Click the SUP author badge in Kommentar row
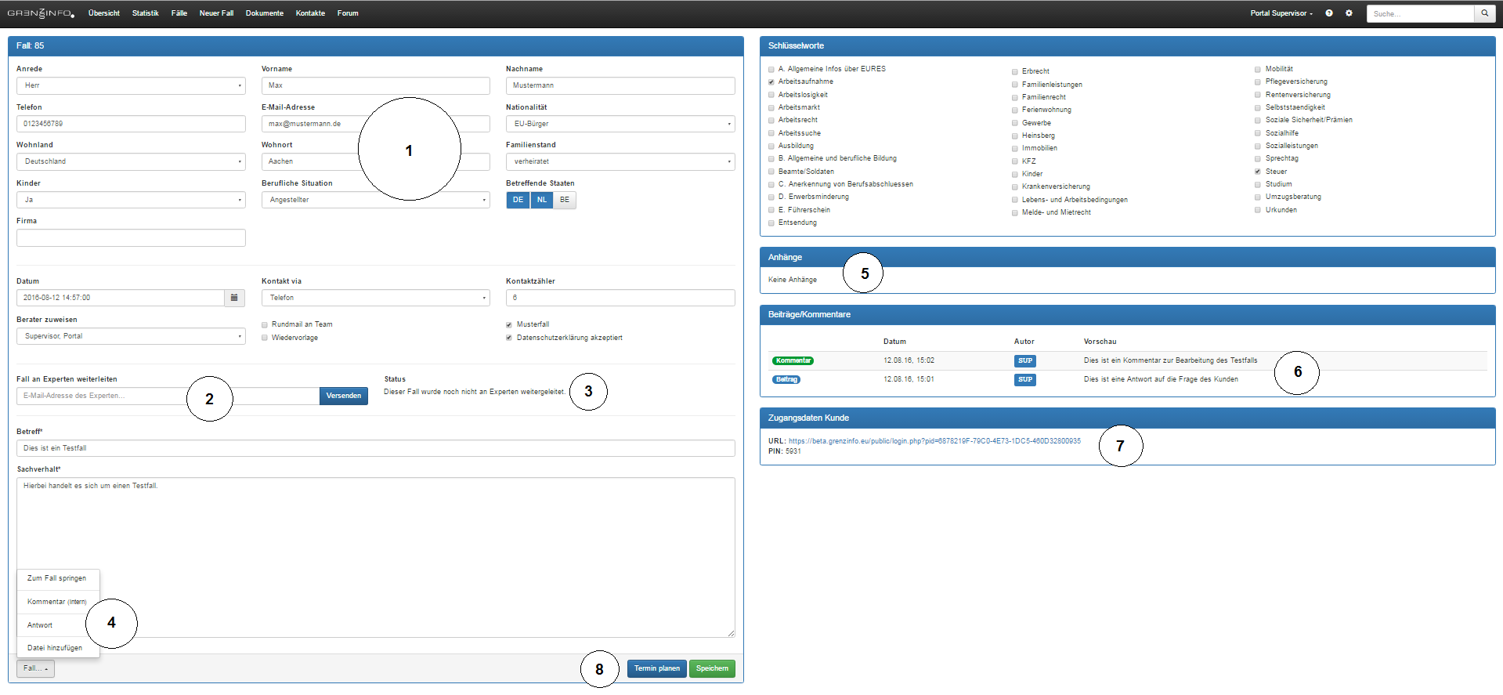The height and width of the screenshot is (695, 1503). click(x=1024, y=361)
